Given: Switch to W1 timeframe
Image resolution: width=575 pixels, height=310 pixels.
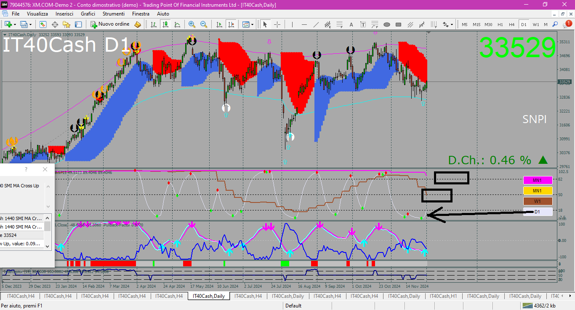Looking at the screenshot, I should [x=535, y=24].
